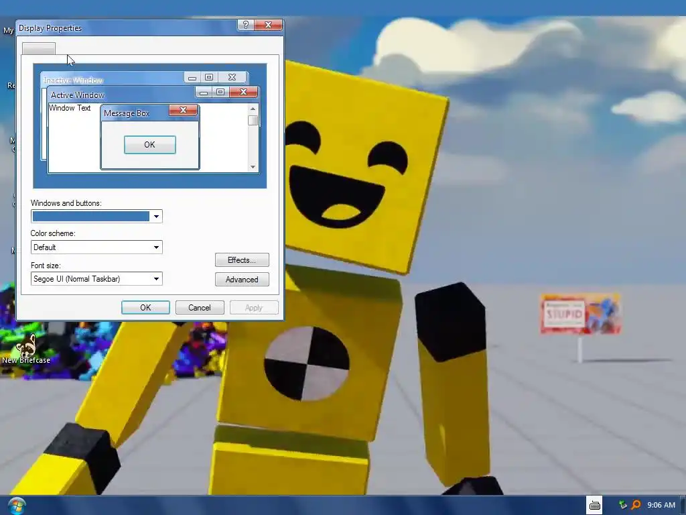Click the greyed-out Apply button
The width and height of the screenshot is (686, 515).
tap(254, 307)
